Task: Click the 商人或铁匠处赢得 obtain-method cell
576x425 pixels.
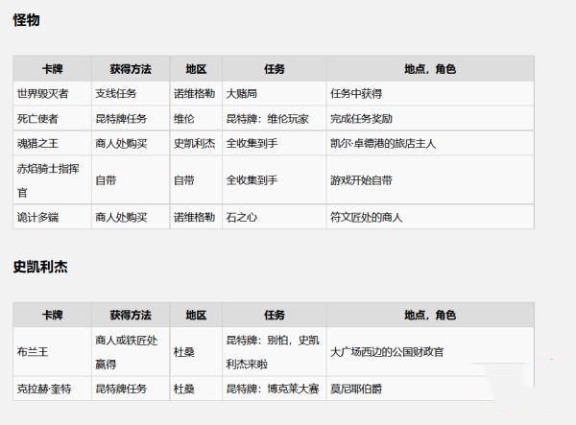Action: point(127,352)
